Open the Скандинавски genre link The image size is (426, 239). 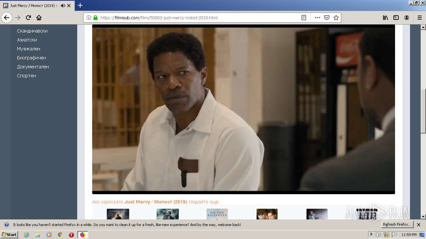[32, 31]
